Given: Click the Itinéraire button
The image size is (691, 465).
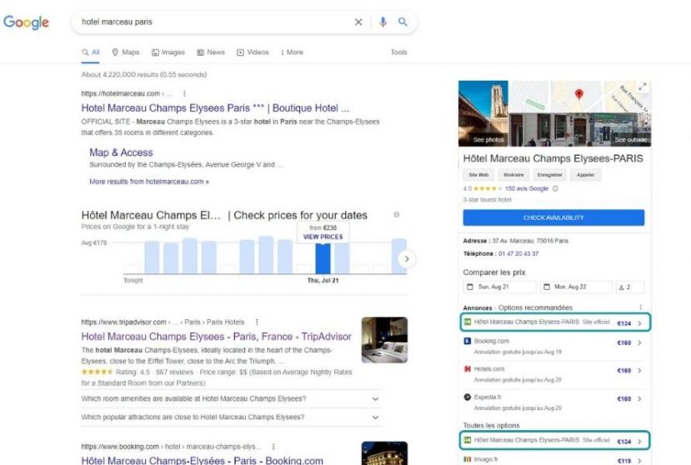Looking at the screenshot, I should [x=513, y=175].
